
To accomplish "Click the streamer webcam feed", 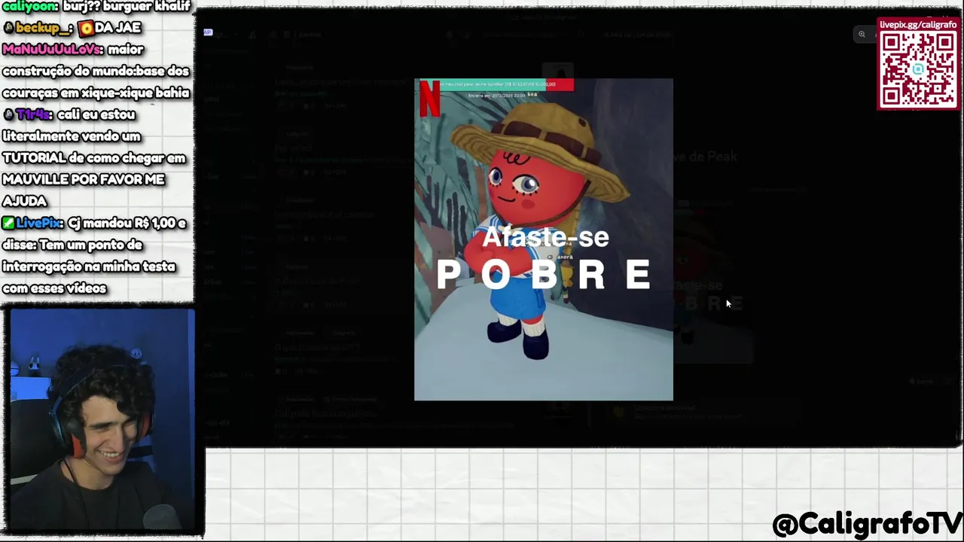I will coord(102,422).
